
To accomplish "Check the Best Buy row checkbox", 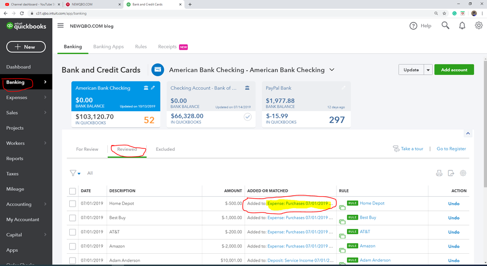I will coord(72,218).
